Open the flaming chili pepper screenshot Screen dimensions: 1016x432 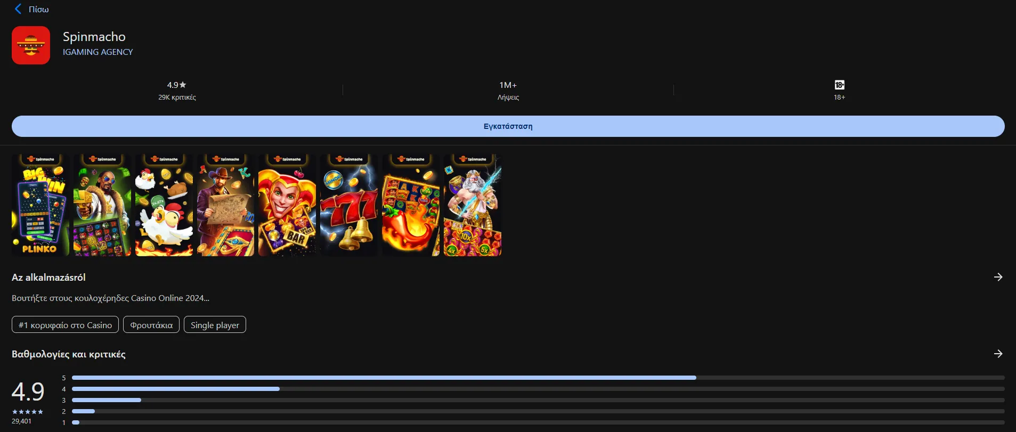pyautogui.click(x=411, y=205)
